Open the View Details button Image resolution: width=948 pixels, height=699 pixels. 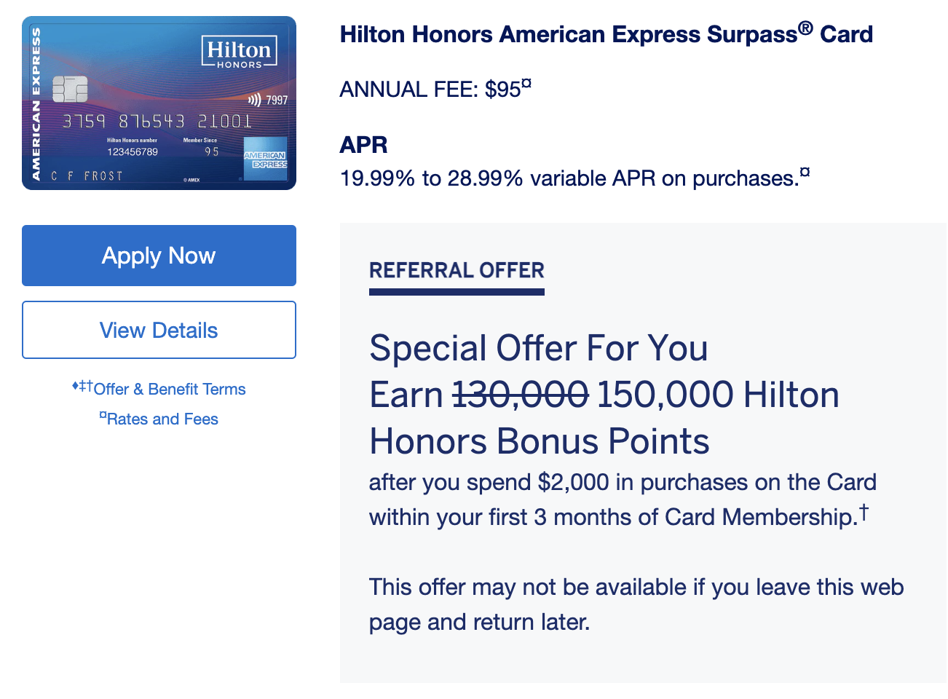159,330
